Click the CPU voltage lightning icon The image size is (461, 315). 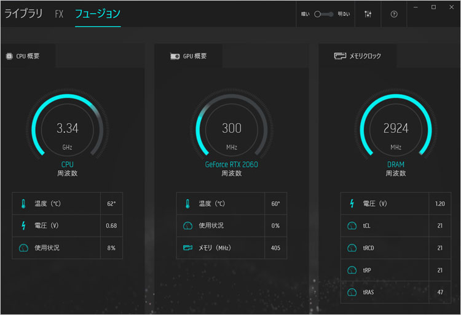coord(23,226)
